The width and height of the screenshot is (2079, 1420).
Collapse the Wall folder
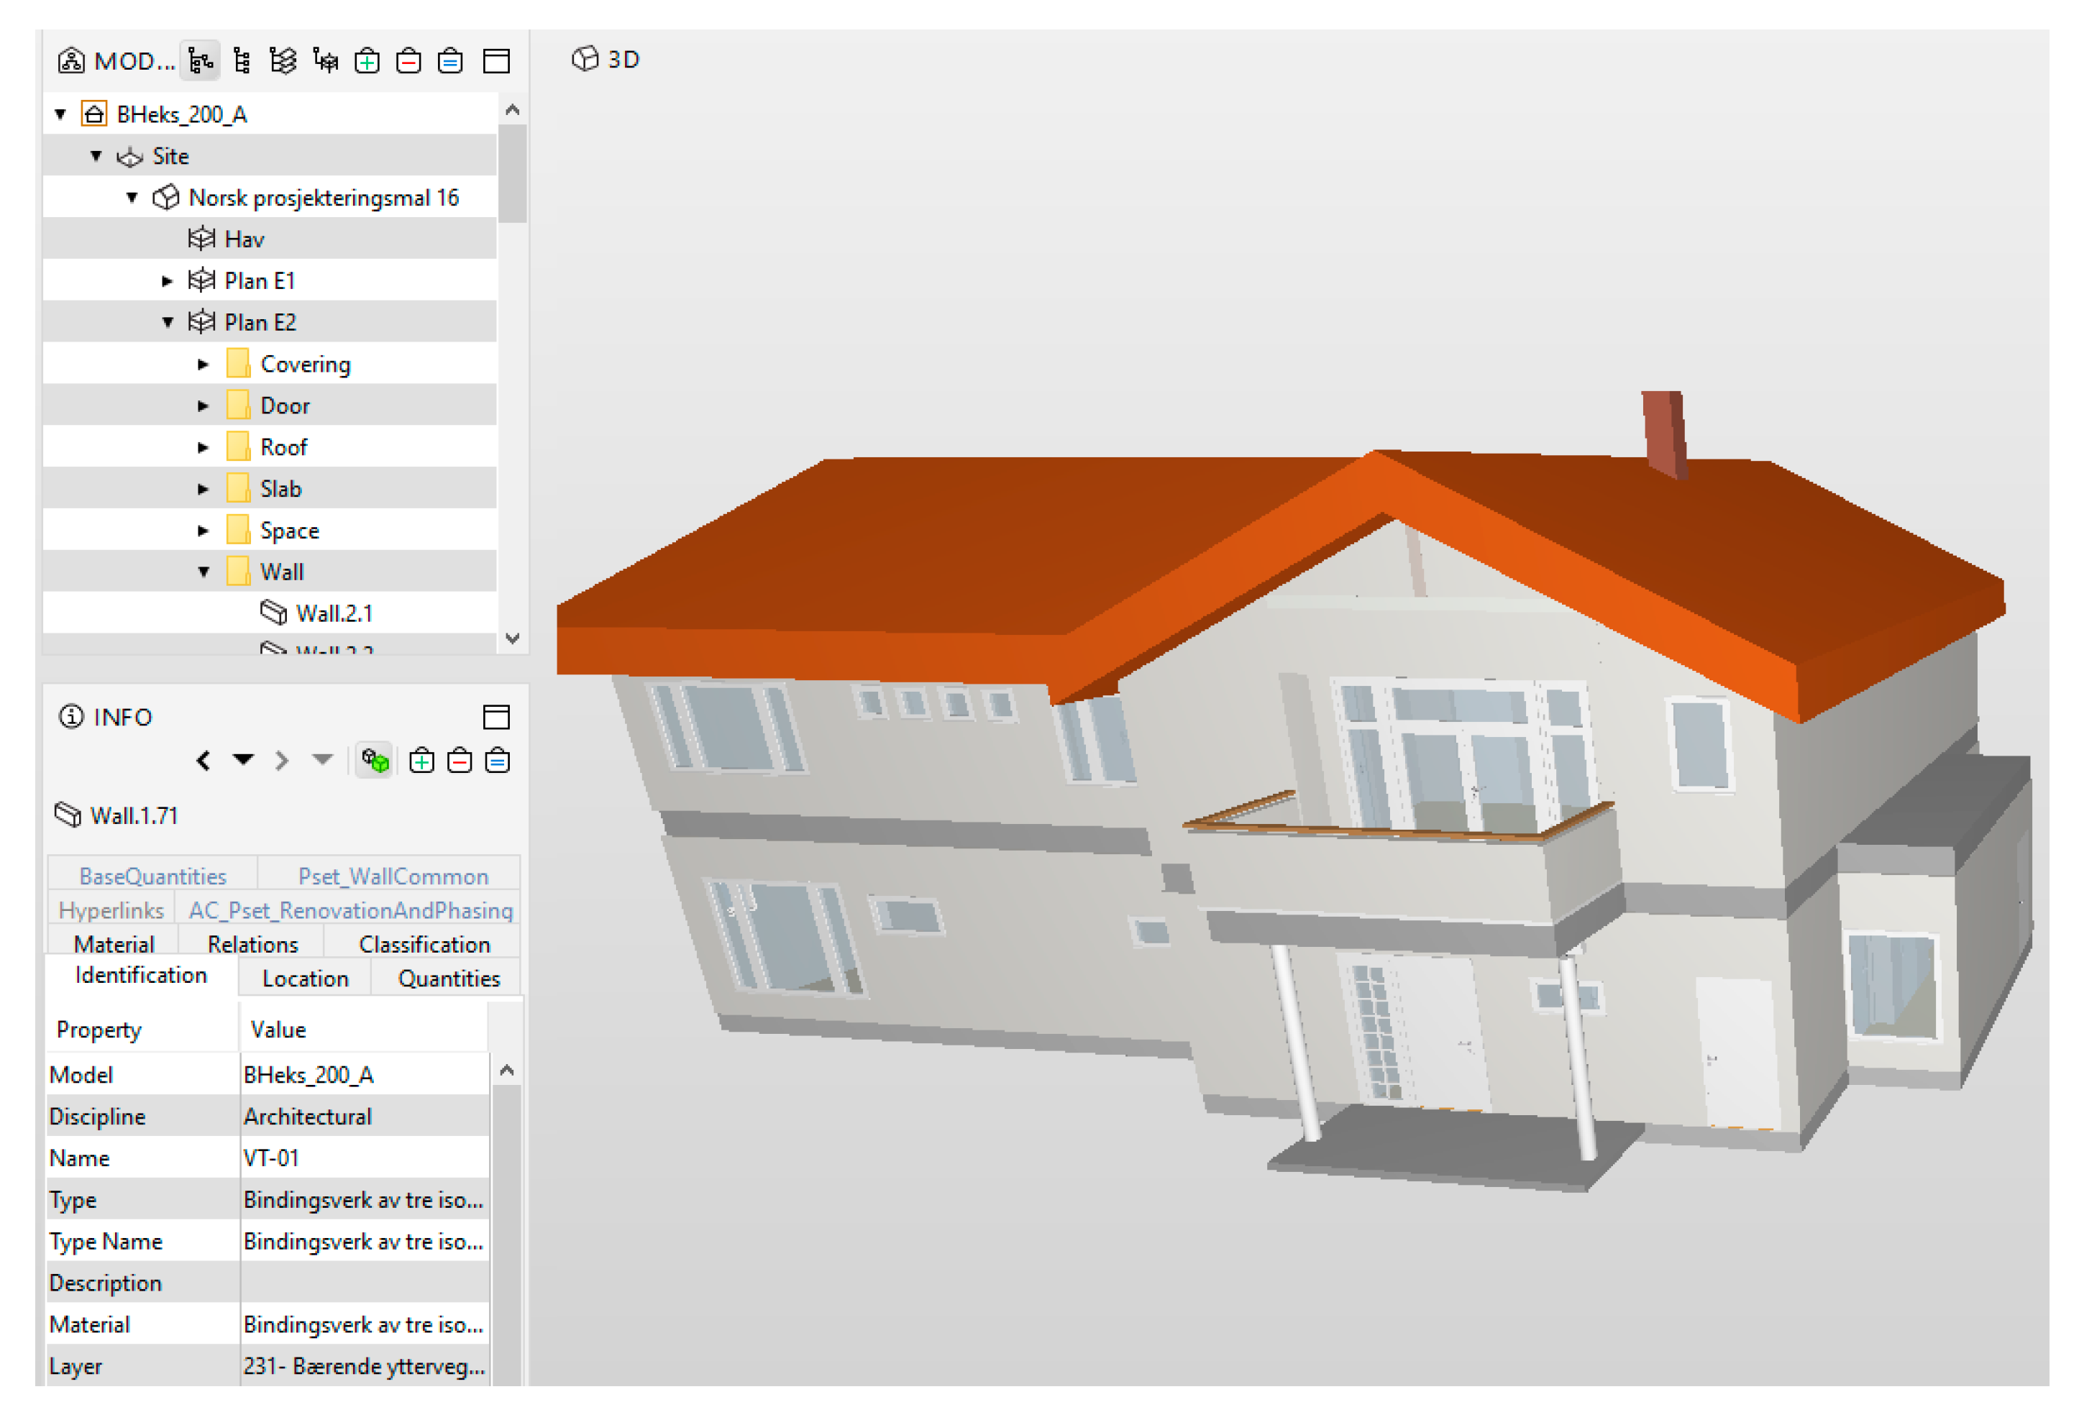[203, 572]
